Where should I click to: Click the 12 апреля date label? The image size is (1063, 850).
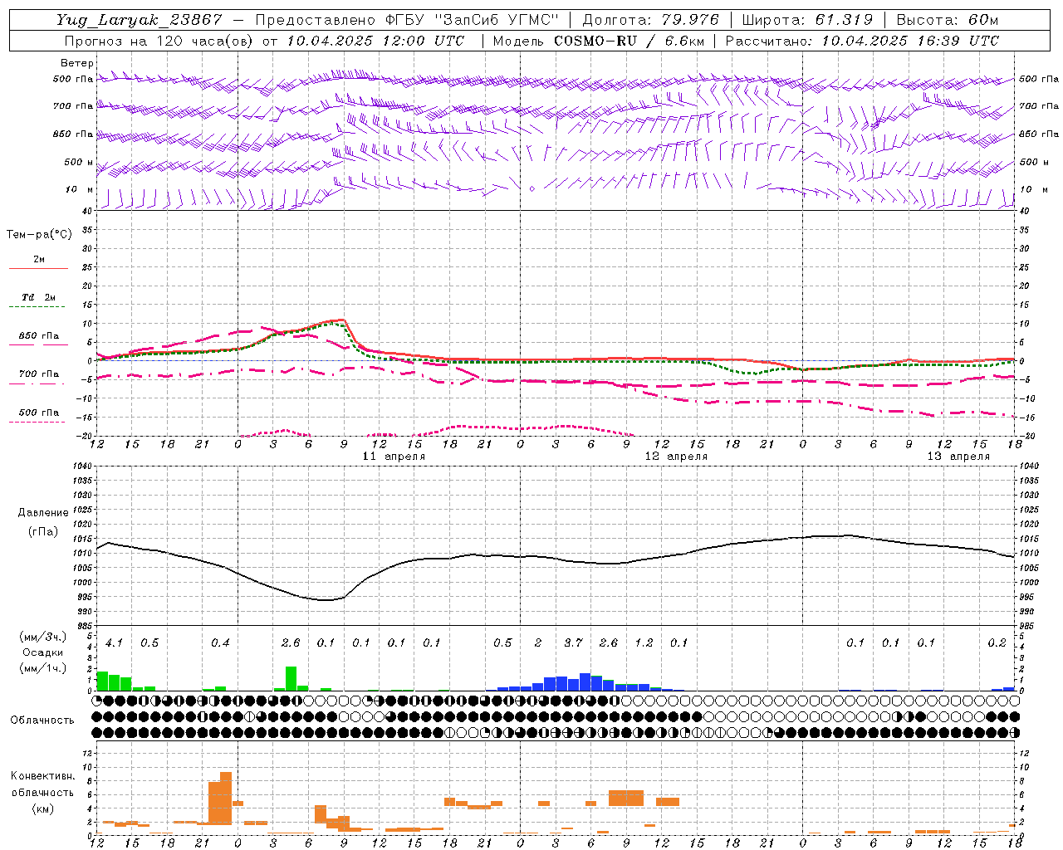[x=676, y=457]
